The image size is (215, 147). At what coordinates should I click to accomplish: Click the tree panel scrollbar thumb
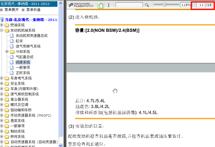60,71
